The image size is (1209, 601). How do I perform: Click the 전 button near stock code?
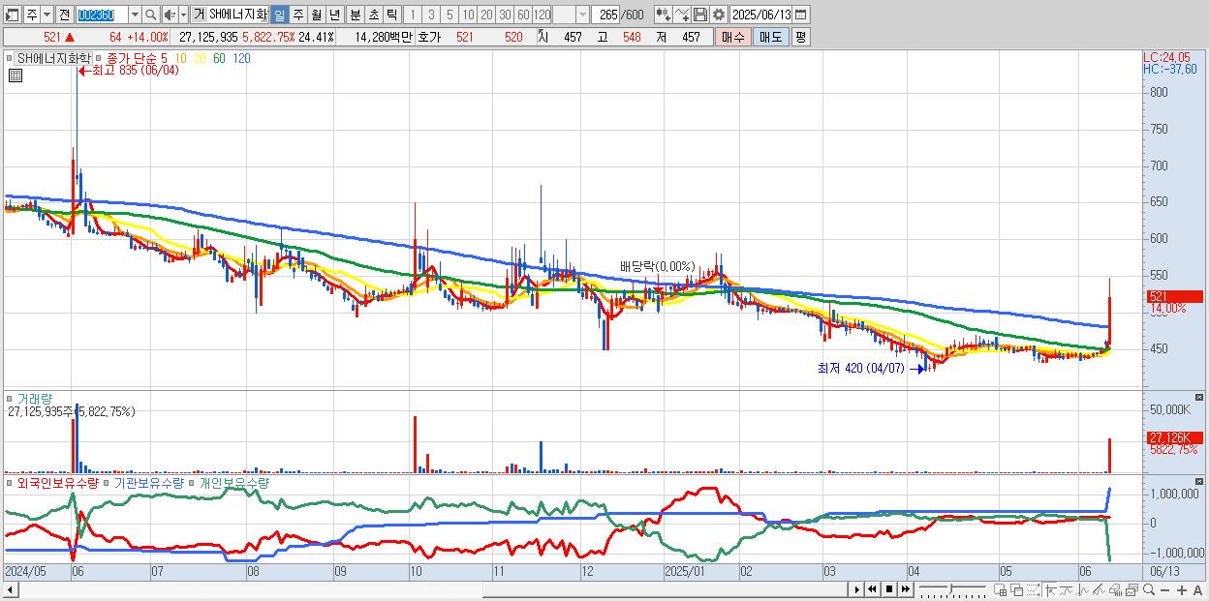click(65, 15)
